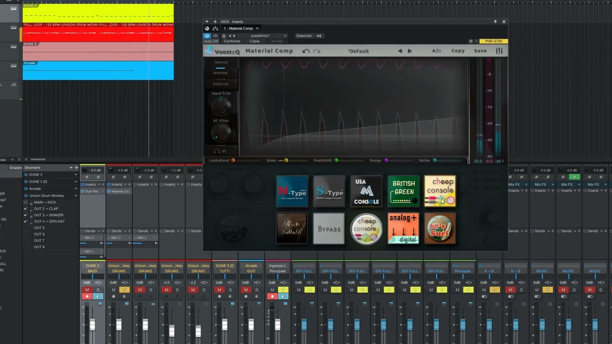Select the External sidechain source
Image resolution: width=612 pixels, height=344 pixels.
(x=220, y=84)
